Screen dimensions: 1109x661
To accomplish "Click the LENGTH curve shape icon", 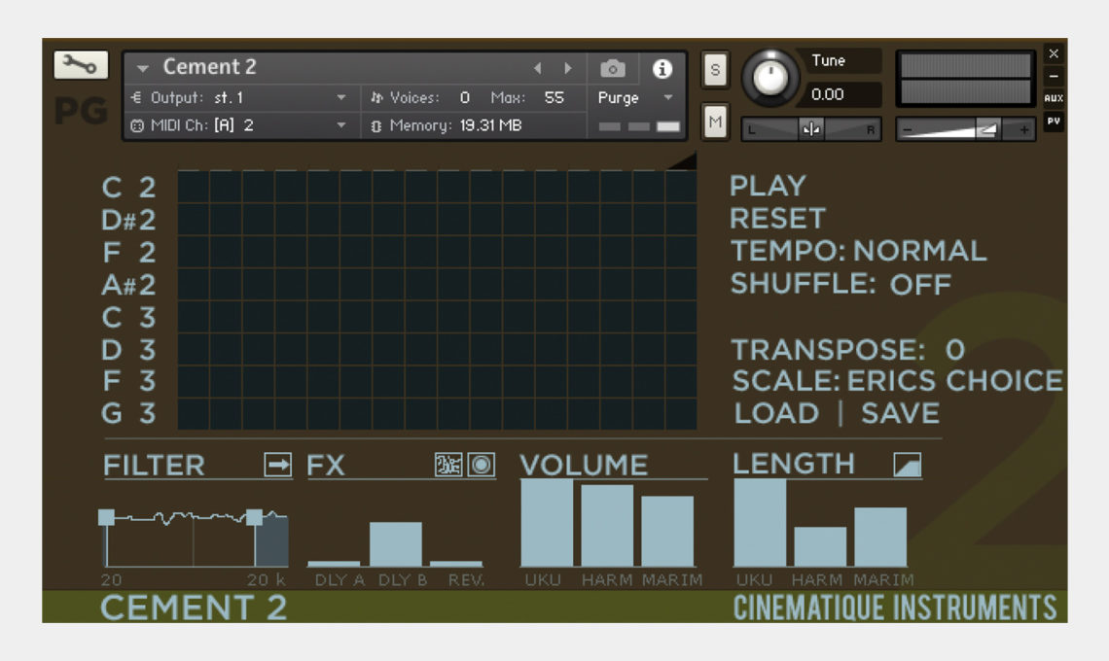I will [909, 465].
